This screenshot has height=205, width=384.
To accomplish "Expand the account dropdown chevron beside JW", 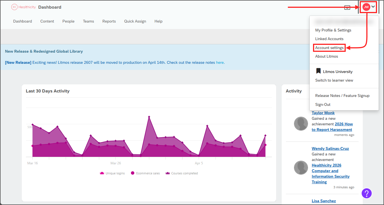I will tap(376, 7).
